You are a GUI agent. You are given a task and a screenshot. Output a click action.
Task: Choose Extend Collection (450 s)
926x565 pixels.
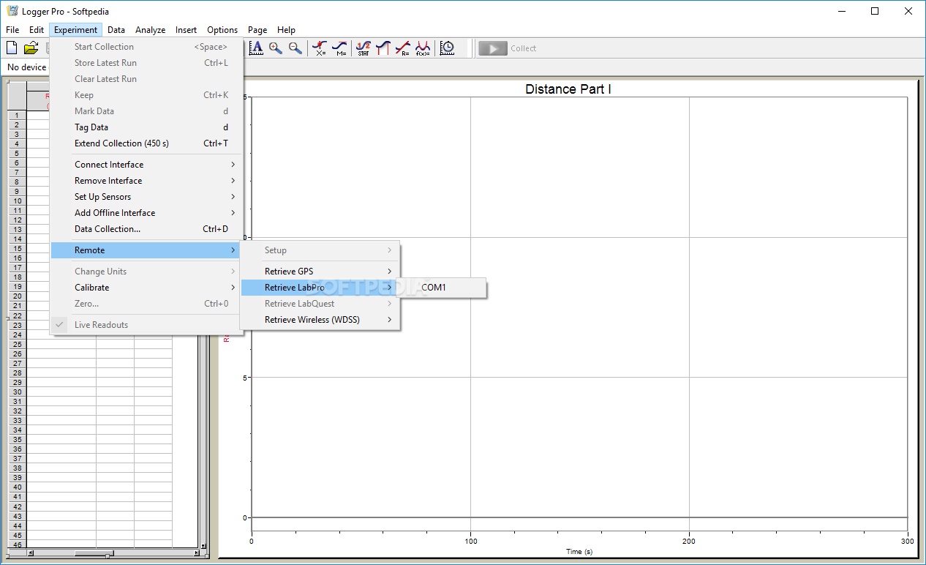146,143
